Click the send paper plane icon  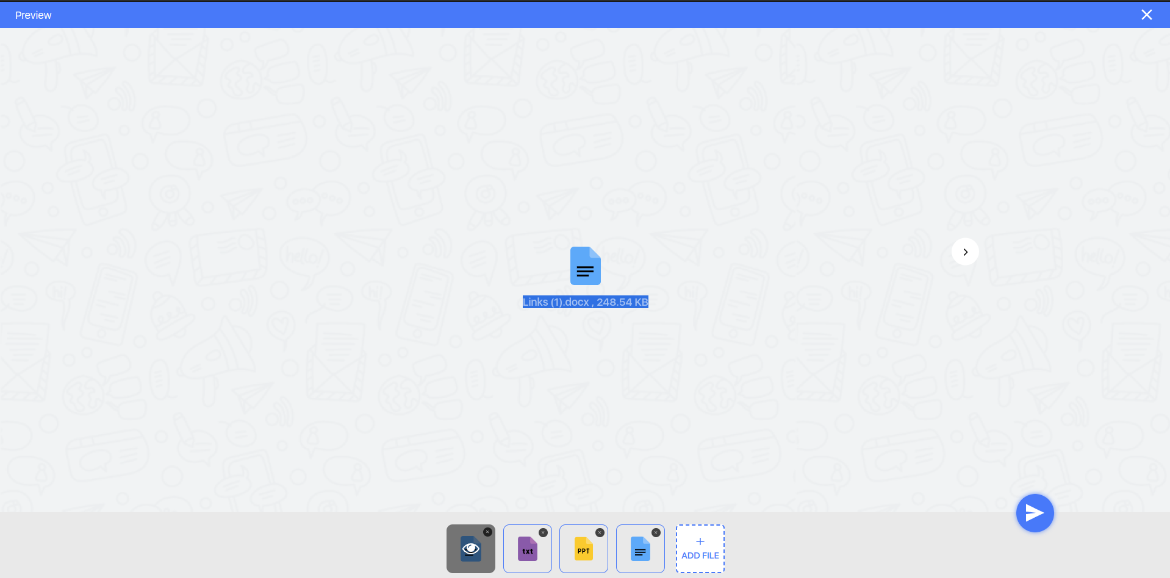1034,512
